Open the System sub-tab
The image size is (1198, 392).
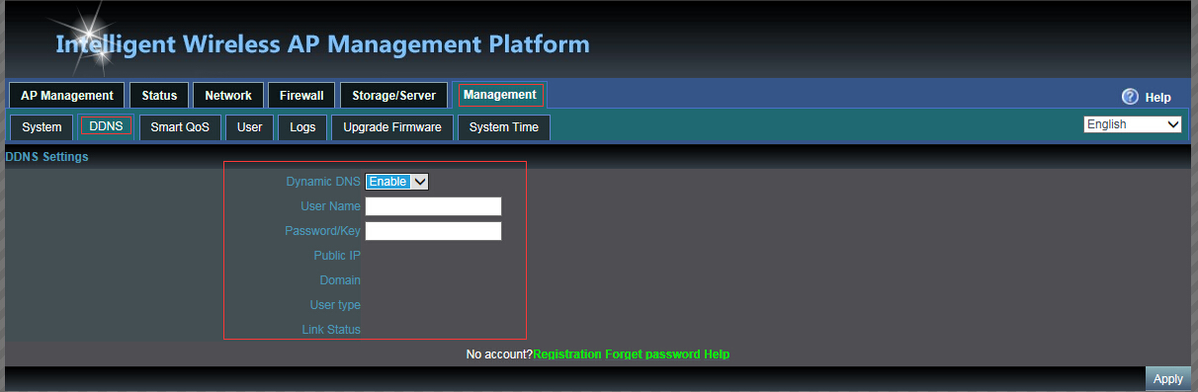[42, 127]
